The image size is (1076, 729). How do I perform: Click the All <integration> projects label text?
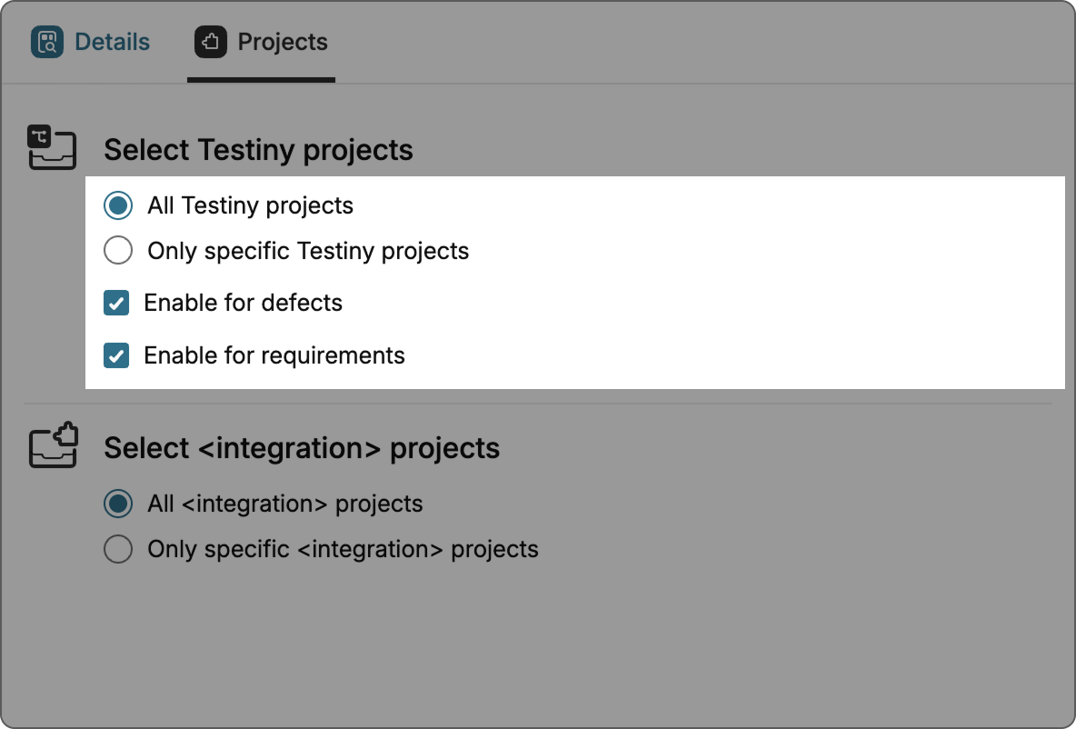pyautogui.click(x=285, y=504)
